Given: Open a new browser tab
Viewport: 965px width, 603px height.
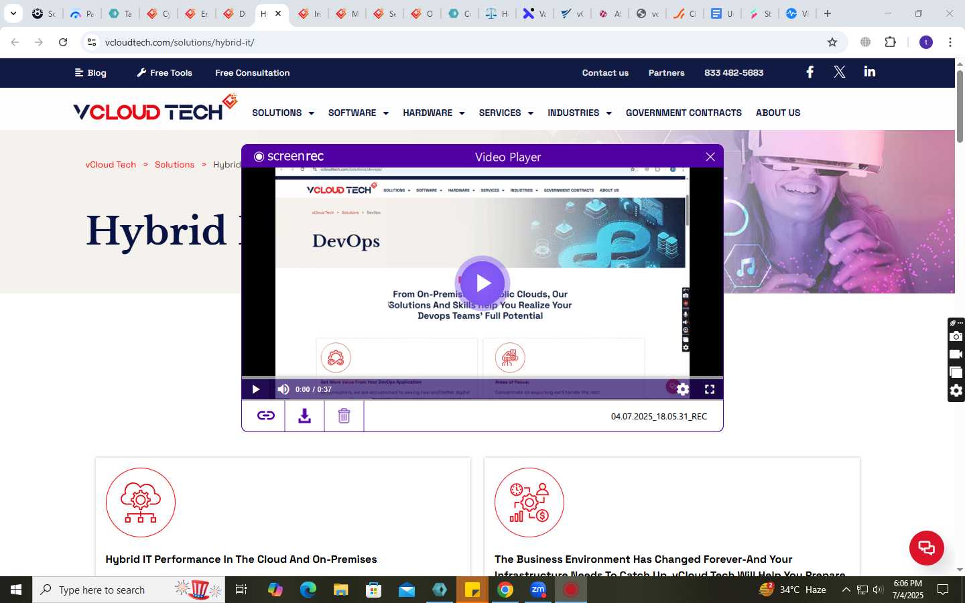Looking at the screenshot, I should coord(828,13).
